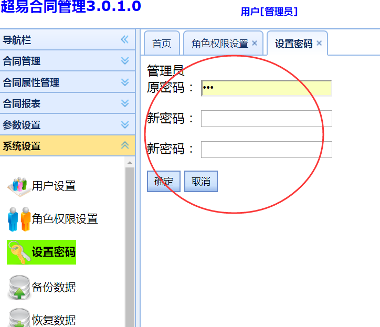
Task: Focus the 原密码 input field
Action: (266, 88)
